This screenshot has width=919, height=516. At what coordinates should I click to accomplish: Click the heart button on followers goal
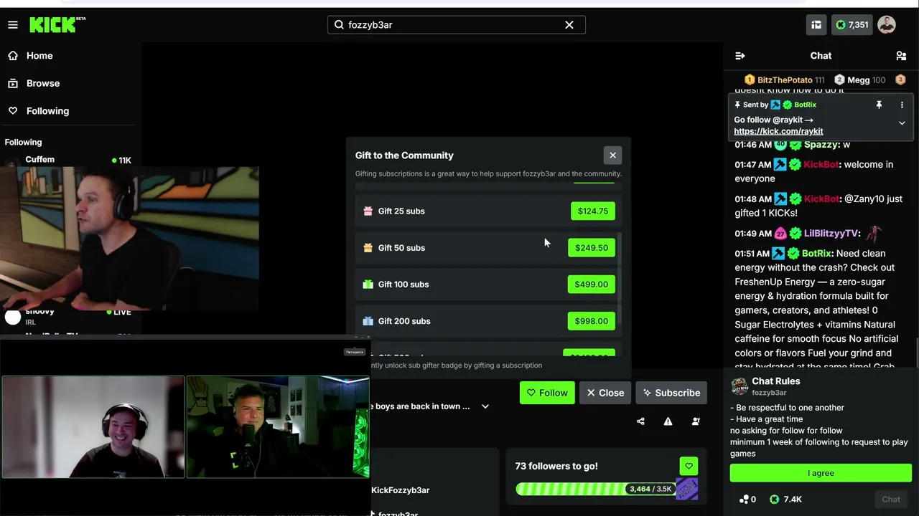click(x=689, y=466)
